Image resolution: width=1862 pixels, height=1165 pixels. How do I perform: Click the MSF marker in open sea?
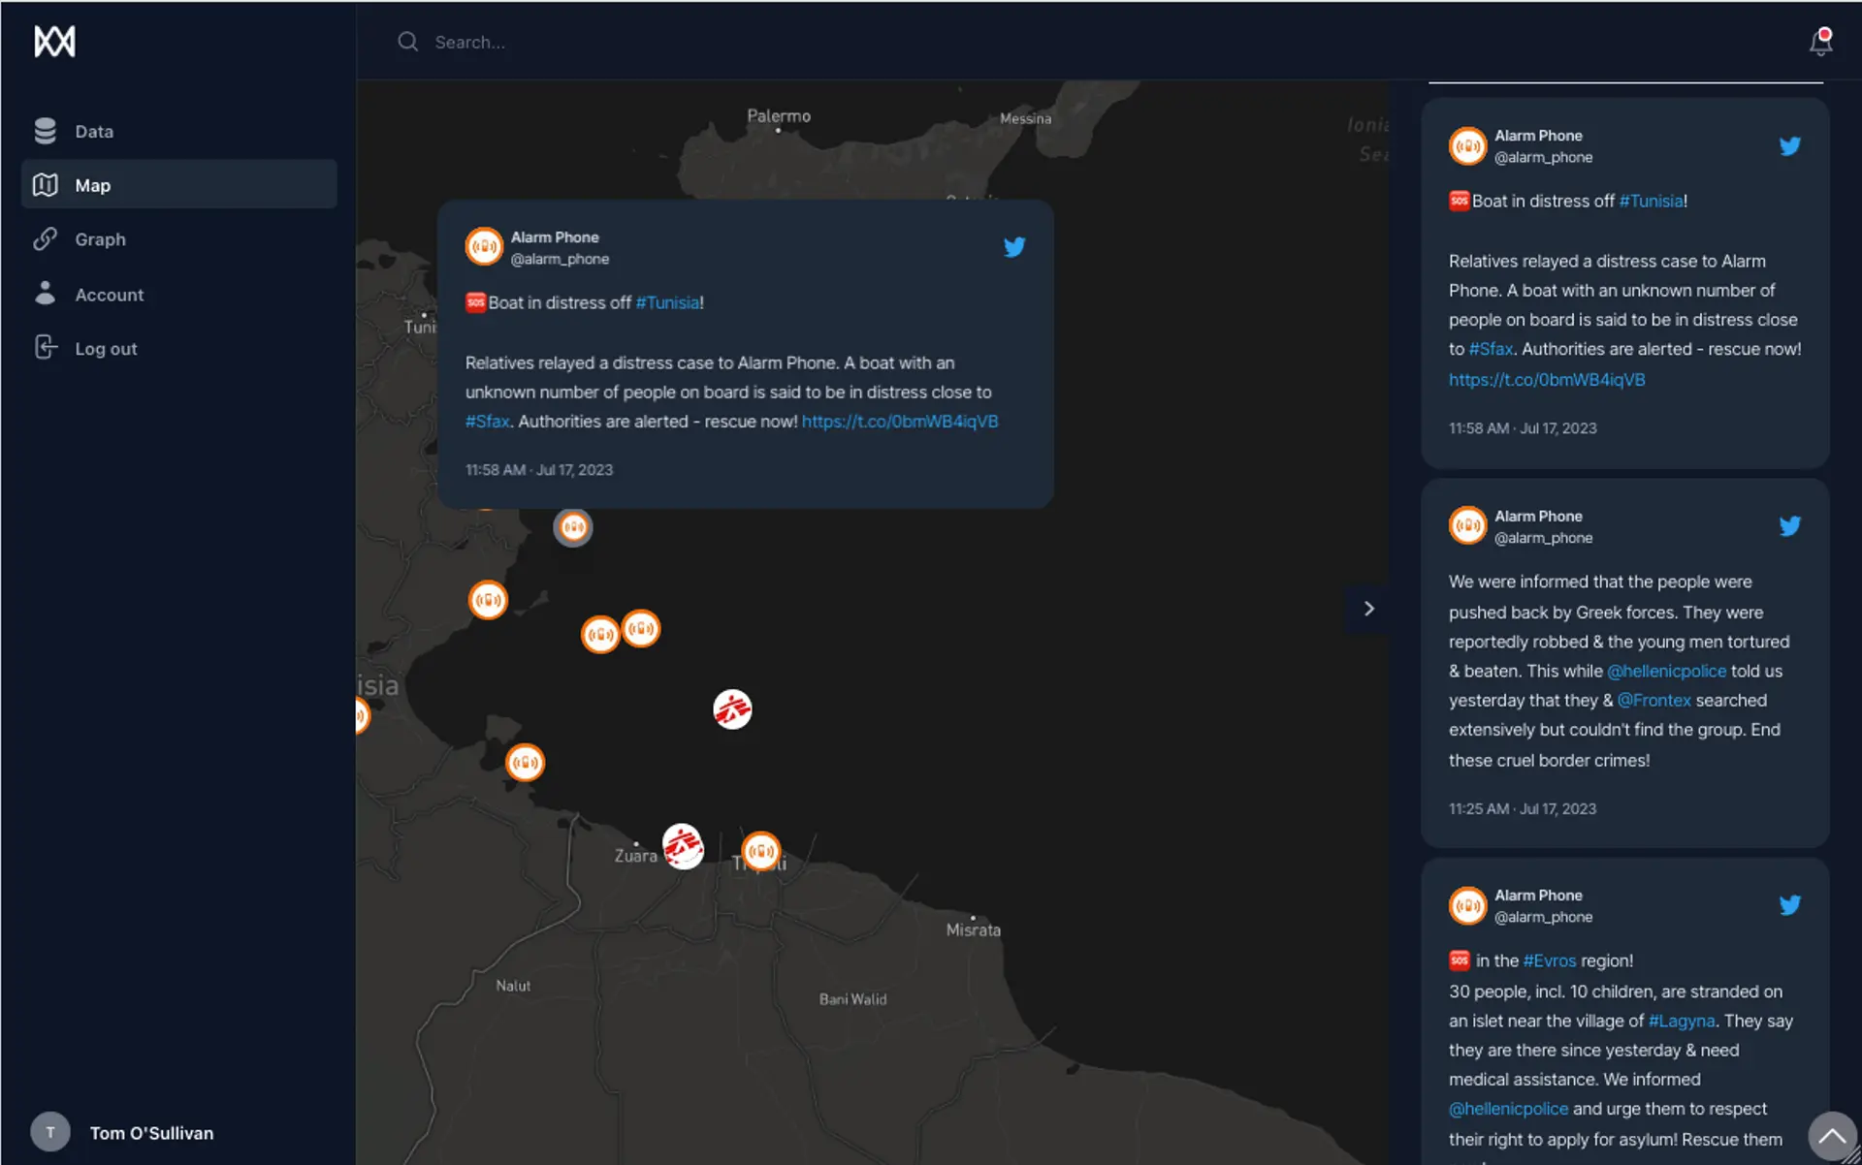pyautogui.click(x=732, y=709)
